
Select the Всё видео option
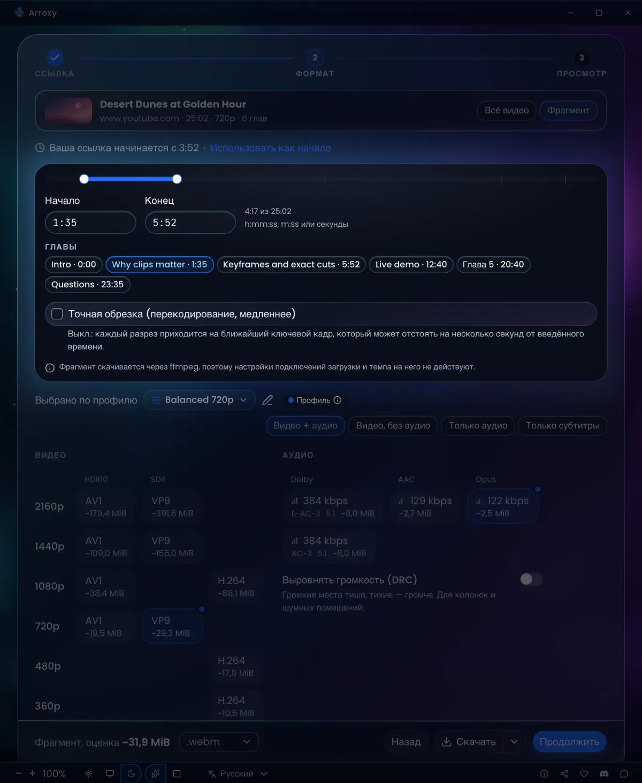pos(507,111)
